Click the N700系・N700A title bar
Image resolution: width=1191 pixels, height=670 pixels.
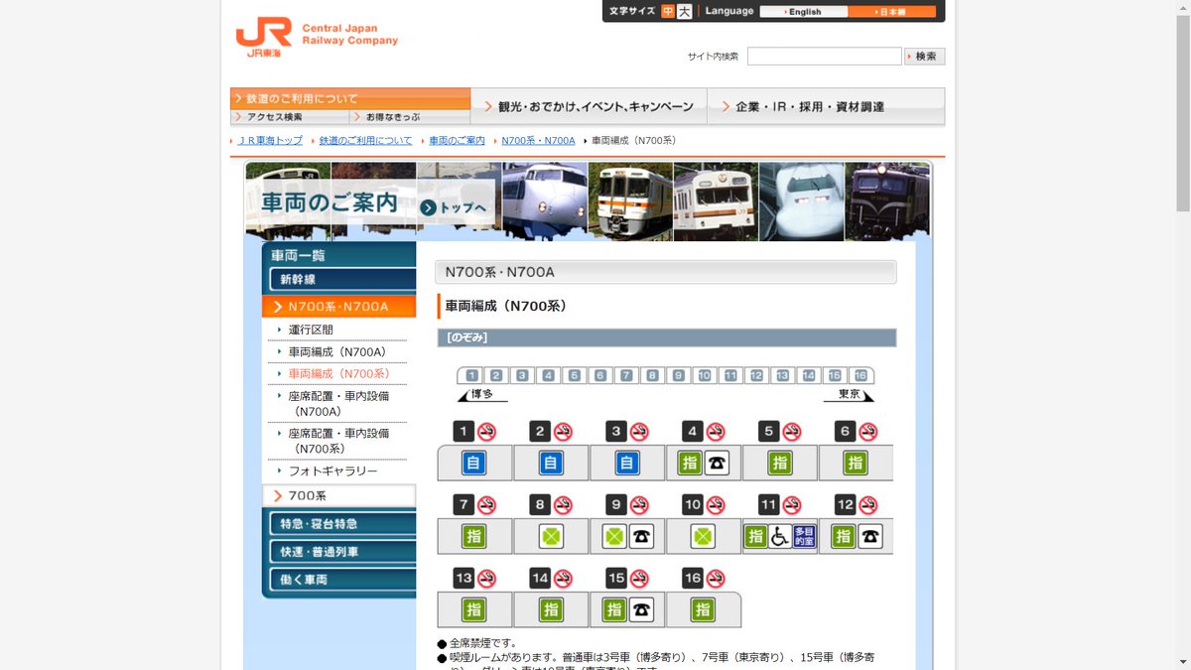pos(665,272)
